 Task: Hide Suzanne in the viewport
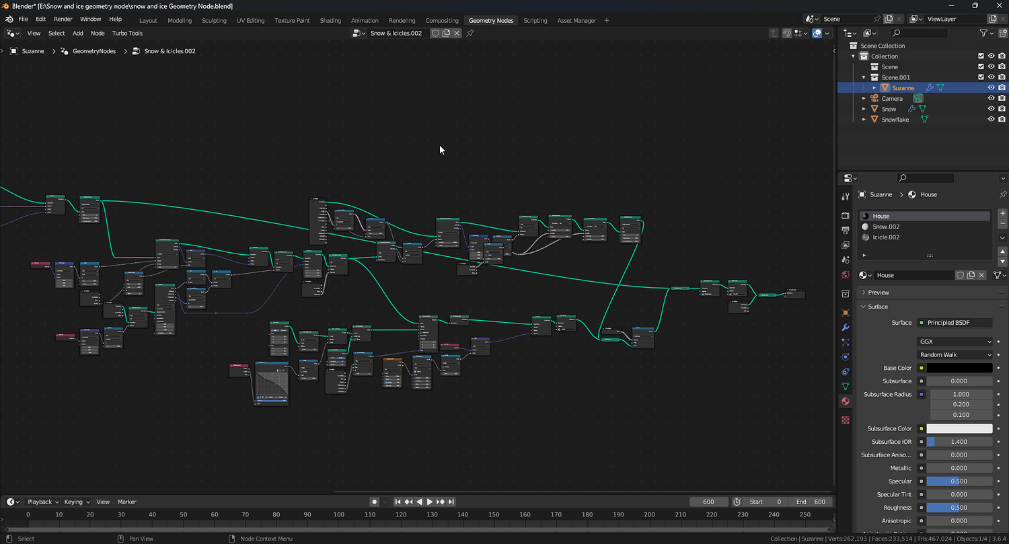991,87
